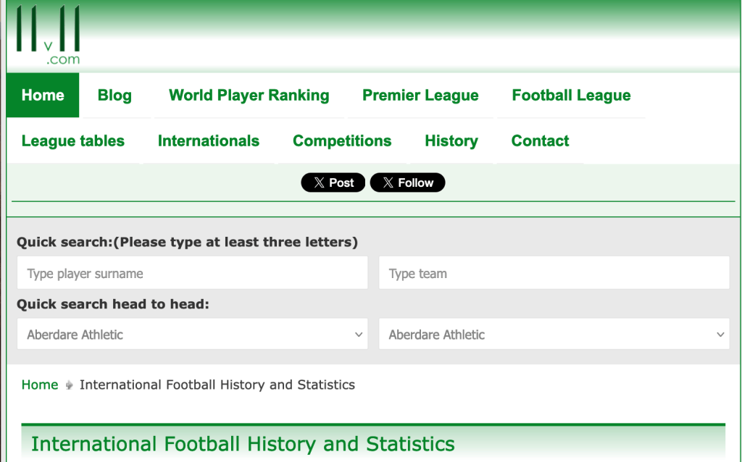Click the X Follow button

pos(407,182)
